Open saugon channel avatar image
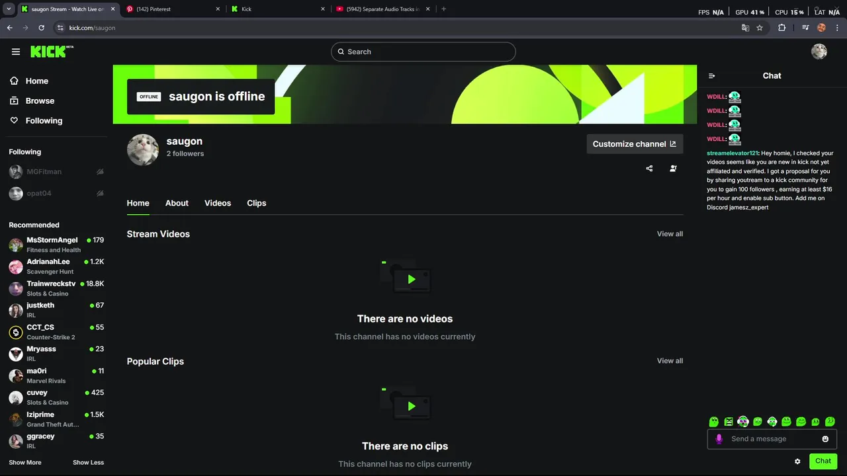 click(x=143, y=149)
